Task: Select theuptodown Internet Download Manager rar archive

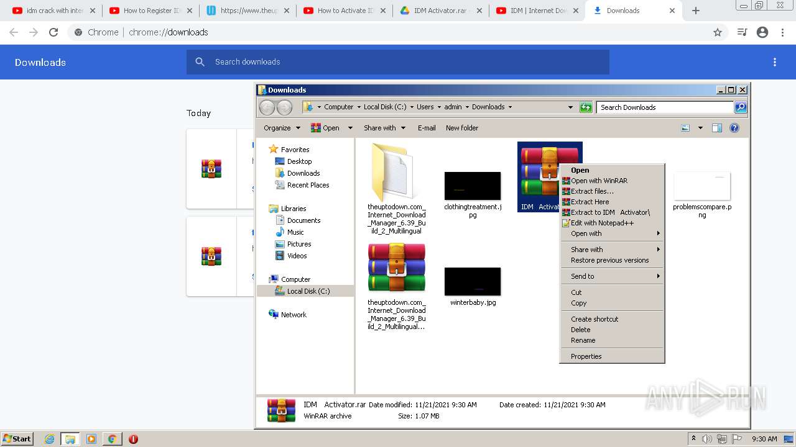Action: click(x=397, y=287)
